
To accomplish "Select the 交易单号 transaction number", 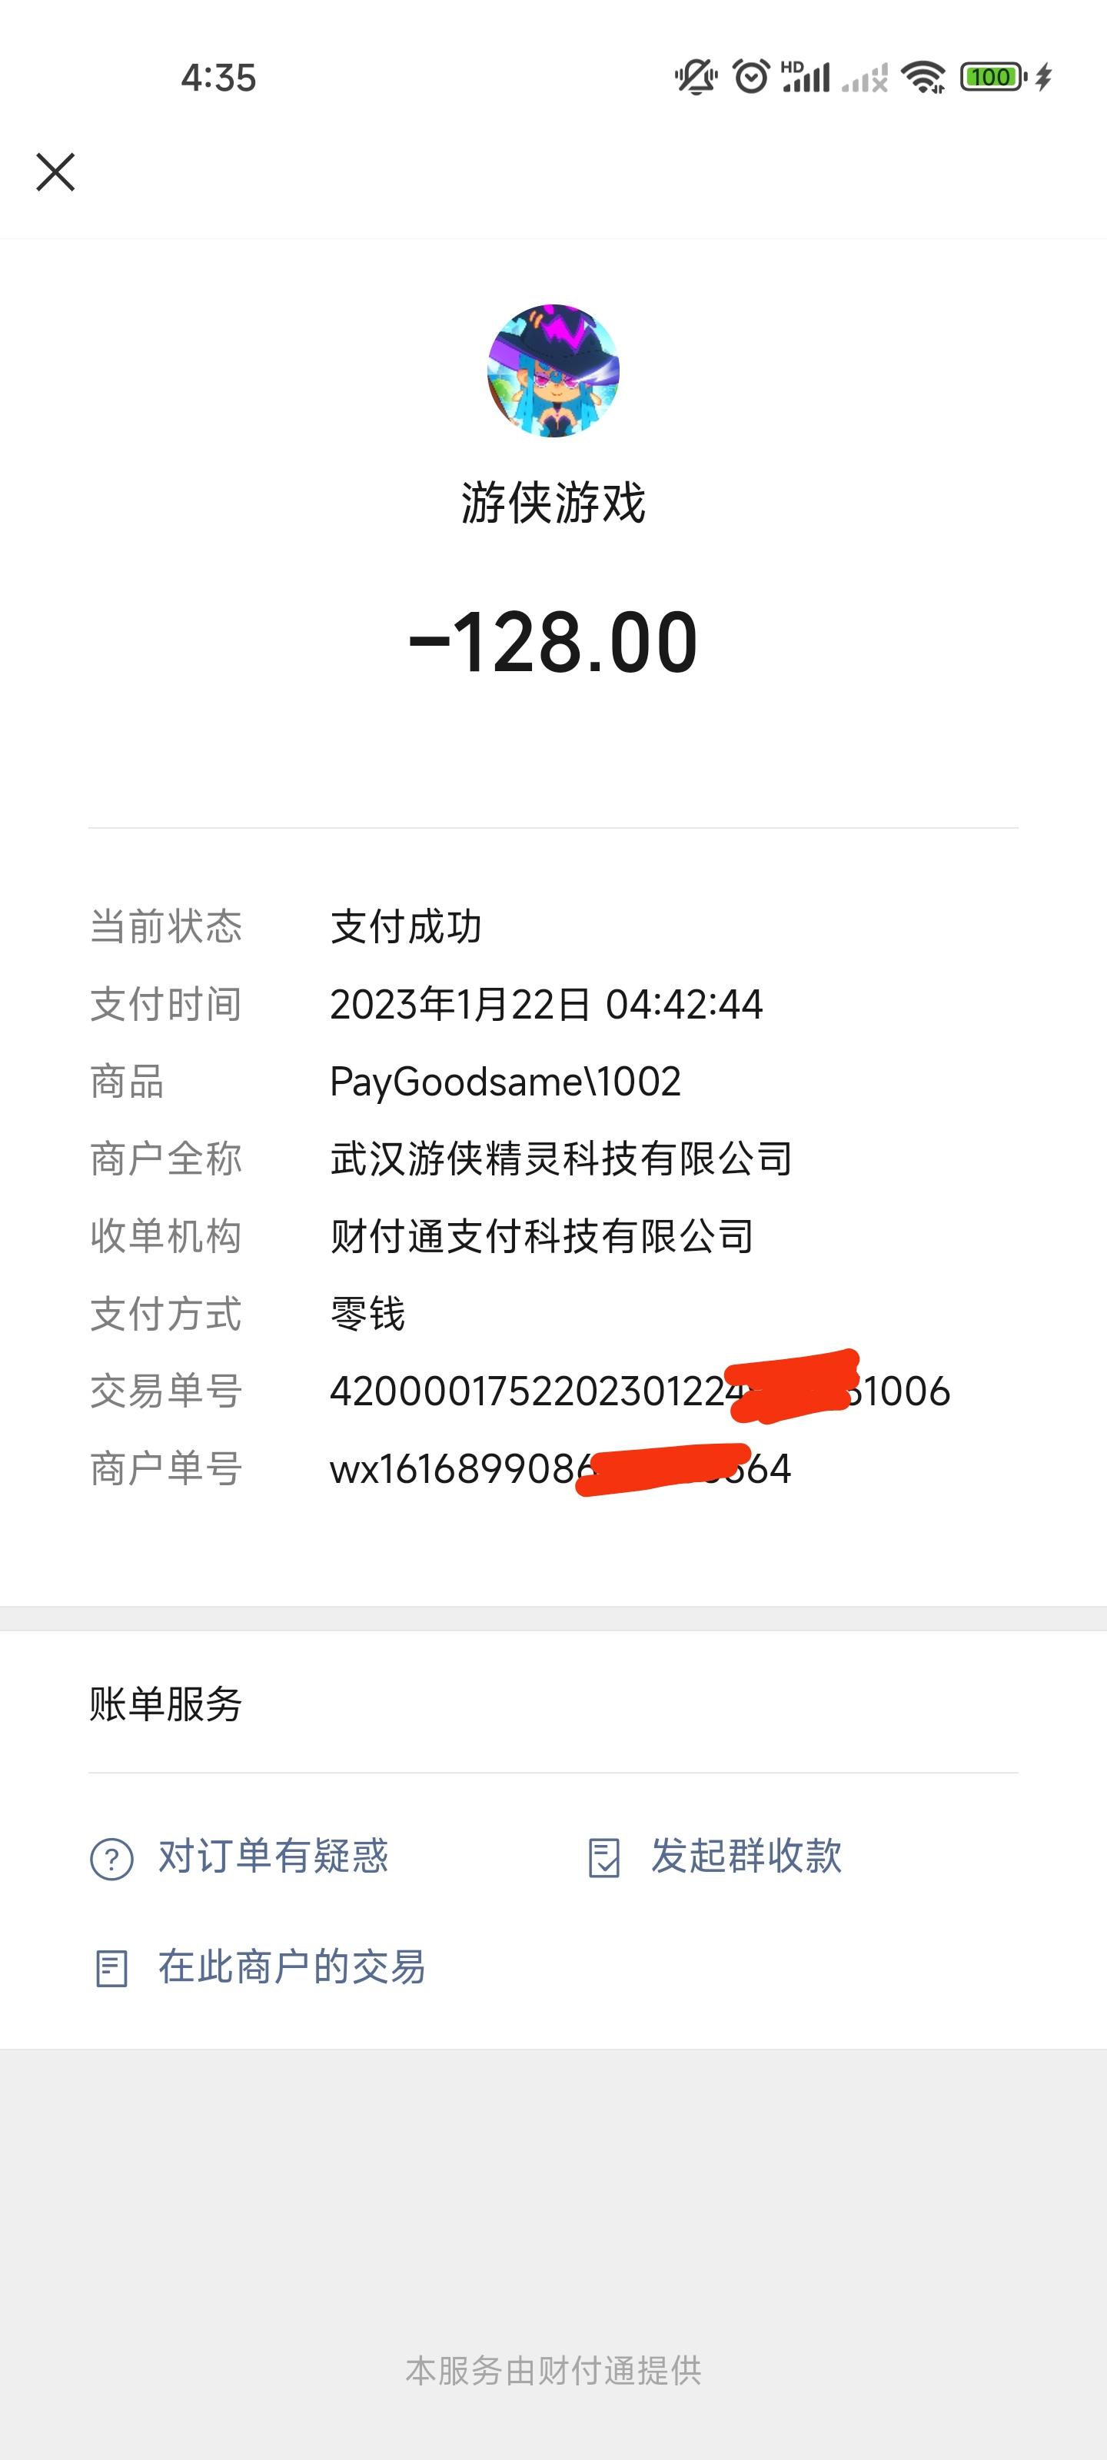I will point(640,1391).
